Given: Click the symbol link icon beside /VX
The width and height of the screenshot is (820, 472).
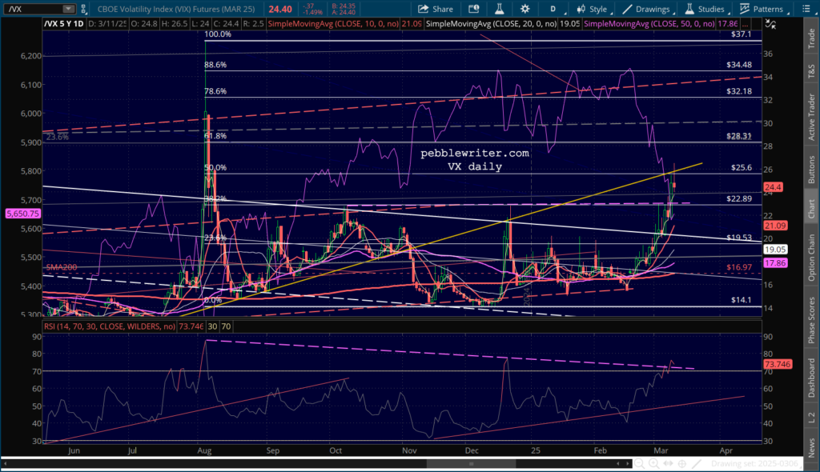Looking at the screenshot, I should pyautogui.click(x=84, y=9).
